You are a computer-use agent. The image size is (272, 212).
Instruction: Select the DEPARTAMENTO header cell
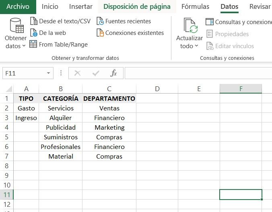coord(109,98)
